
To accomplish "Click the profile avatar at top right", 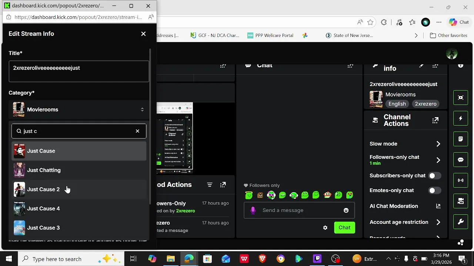I will (452, 54).
